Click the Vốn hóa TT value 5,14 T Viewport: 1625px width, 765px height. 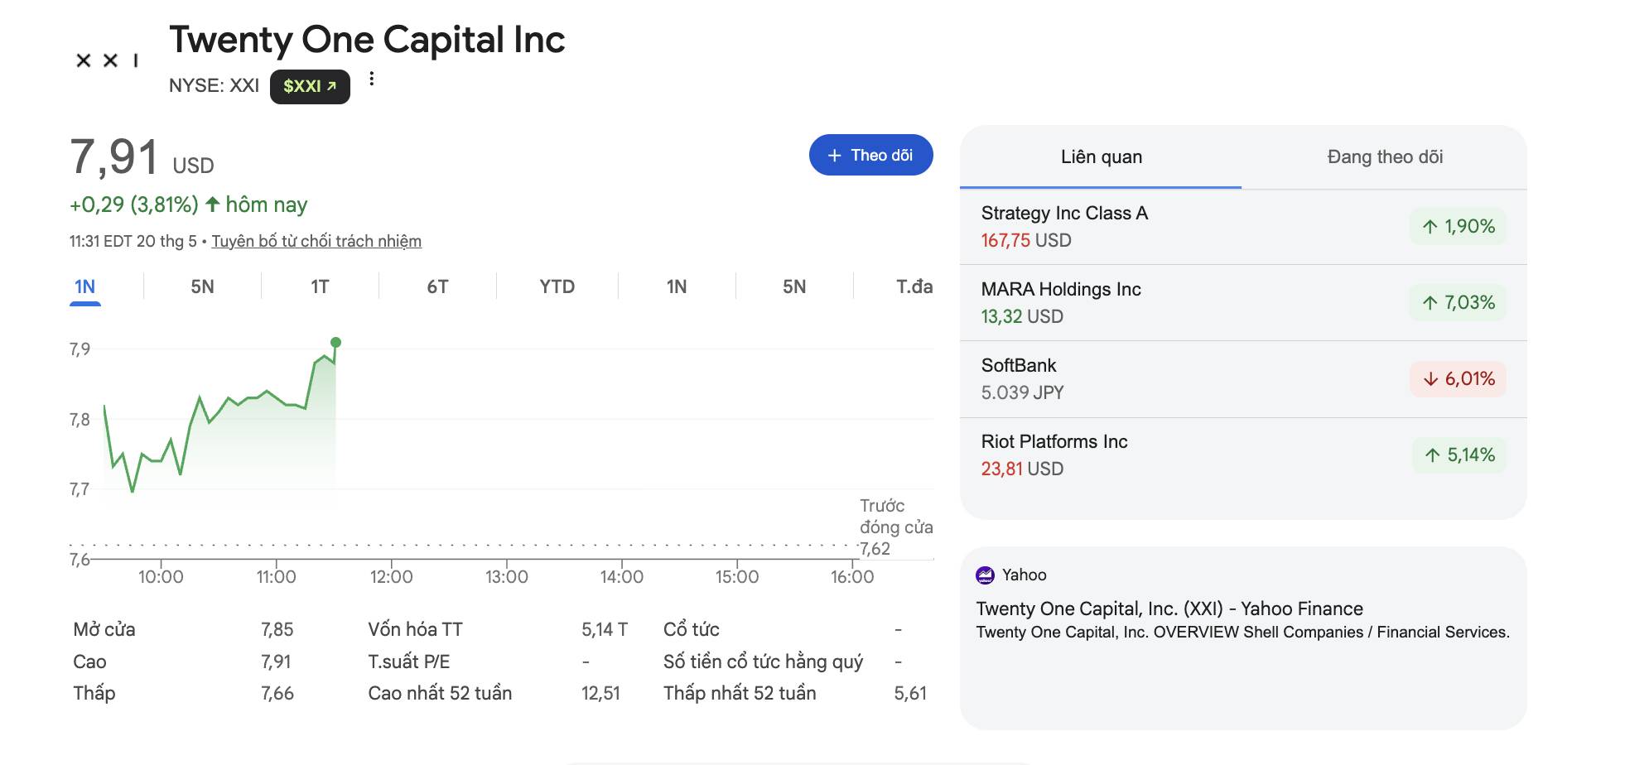click(604, 630)
